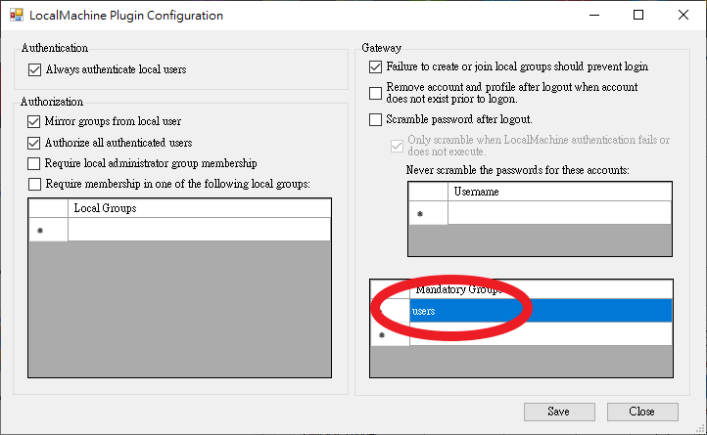Select the Mandatory Groups column header

pyautogui.click(x=542, y=289)
